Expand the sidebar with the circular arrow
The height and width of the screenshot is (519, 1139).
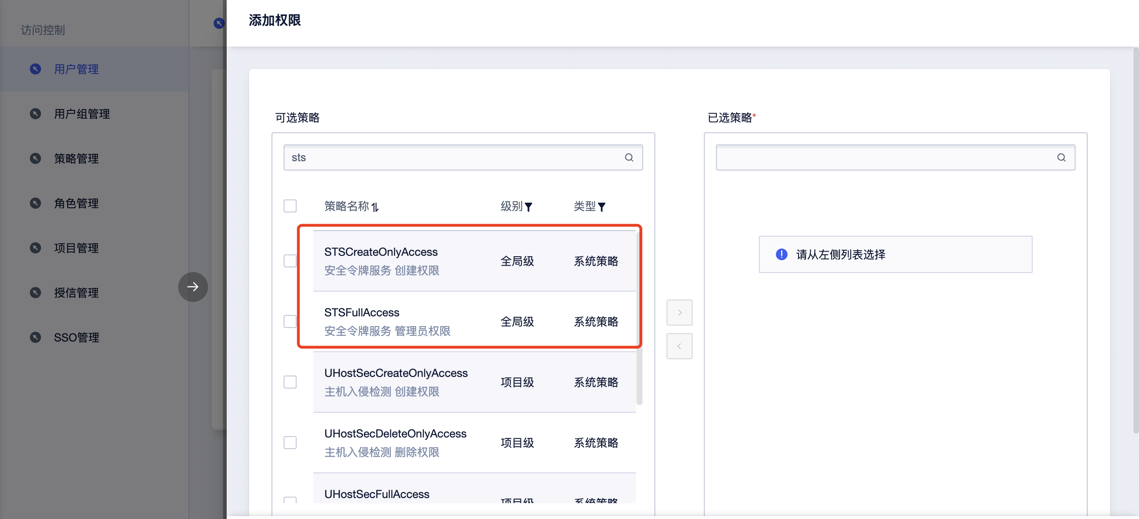click(x=193, y=287)
